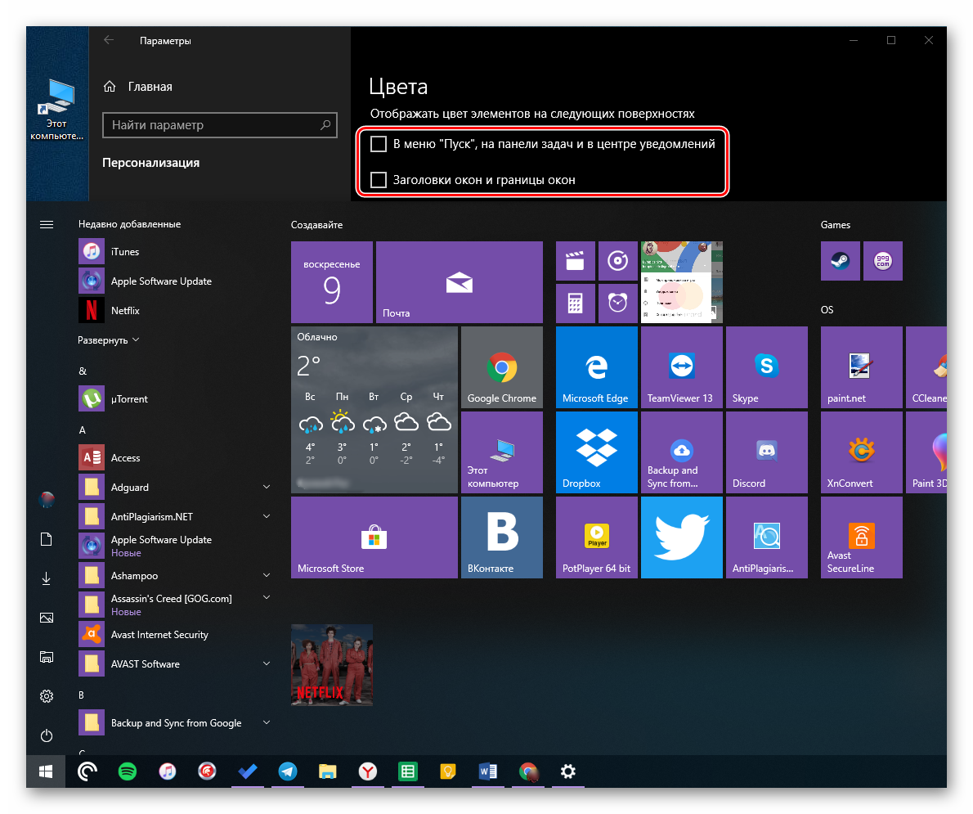Open the Dropbox tile
Screen dimensions: 973x814
tap(596, 452)
